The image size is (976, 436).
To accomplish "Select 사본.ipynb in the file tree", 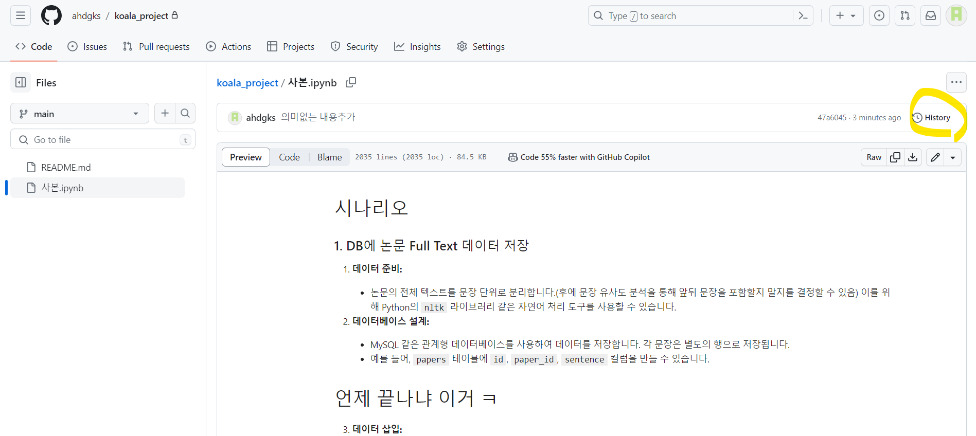I will coord(97,188).
